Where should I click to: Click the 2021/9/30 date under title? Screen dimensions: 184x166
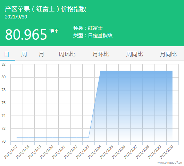pos(16,17)
